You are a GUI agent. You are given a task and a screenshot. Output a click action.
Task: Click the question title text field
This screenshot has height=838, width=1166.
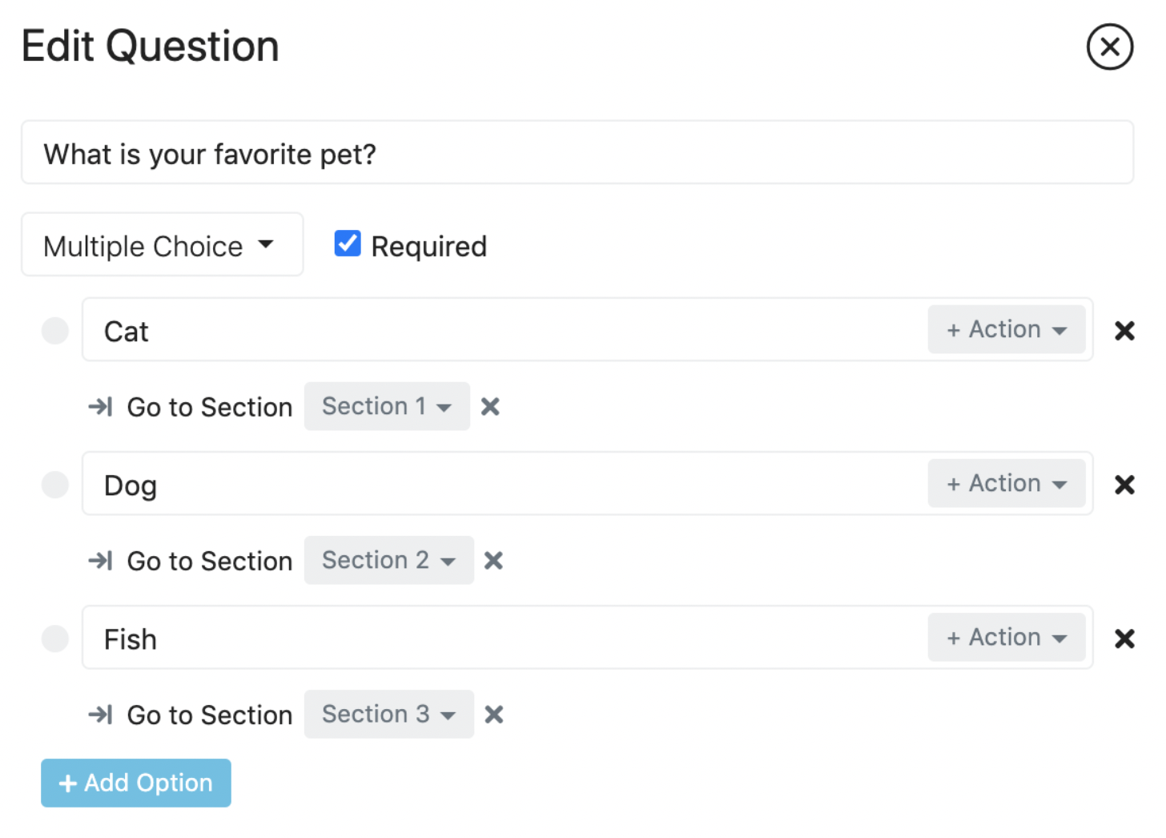(x=577, y=153)
